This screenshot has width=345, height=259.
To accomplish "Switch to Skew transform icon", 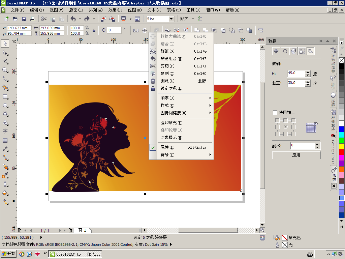I will [x=311, y=51].
